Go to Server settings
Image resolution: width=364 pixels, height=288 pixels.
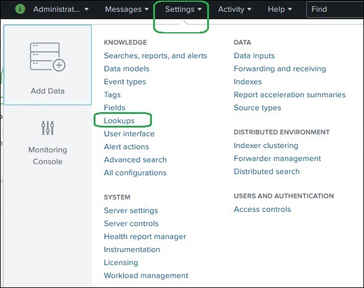(x=131, y=211)
